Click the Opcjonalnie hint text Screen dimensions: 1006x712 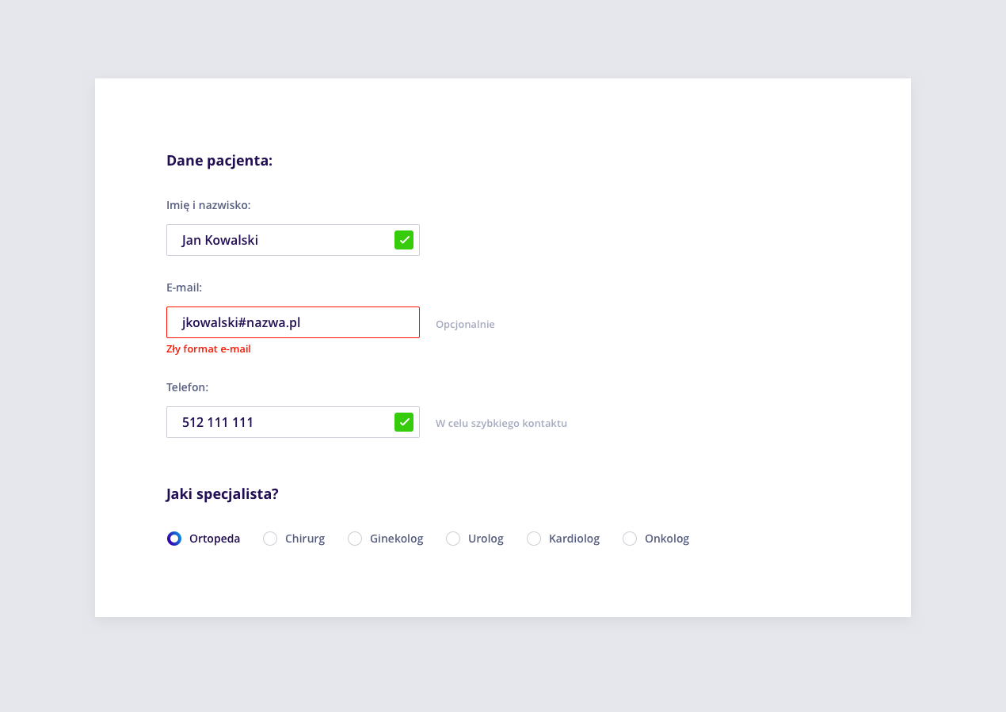pyautogui.click(x=465, y=324)
